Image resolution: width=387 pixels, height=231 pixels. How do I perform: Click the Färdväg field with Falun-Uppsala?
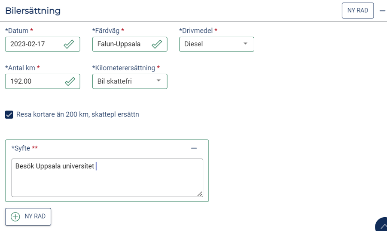pos(130,44)
